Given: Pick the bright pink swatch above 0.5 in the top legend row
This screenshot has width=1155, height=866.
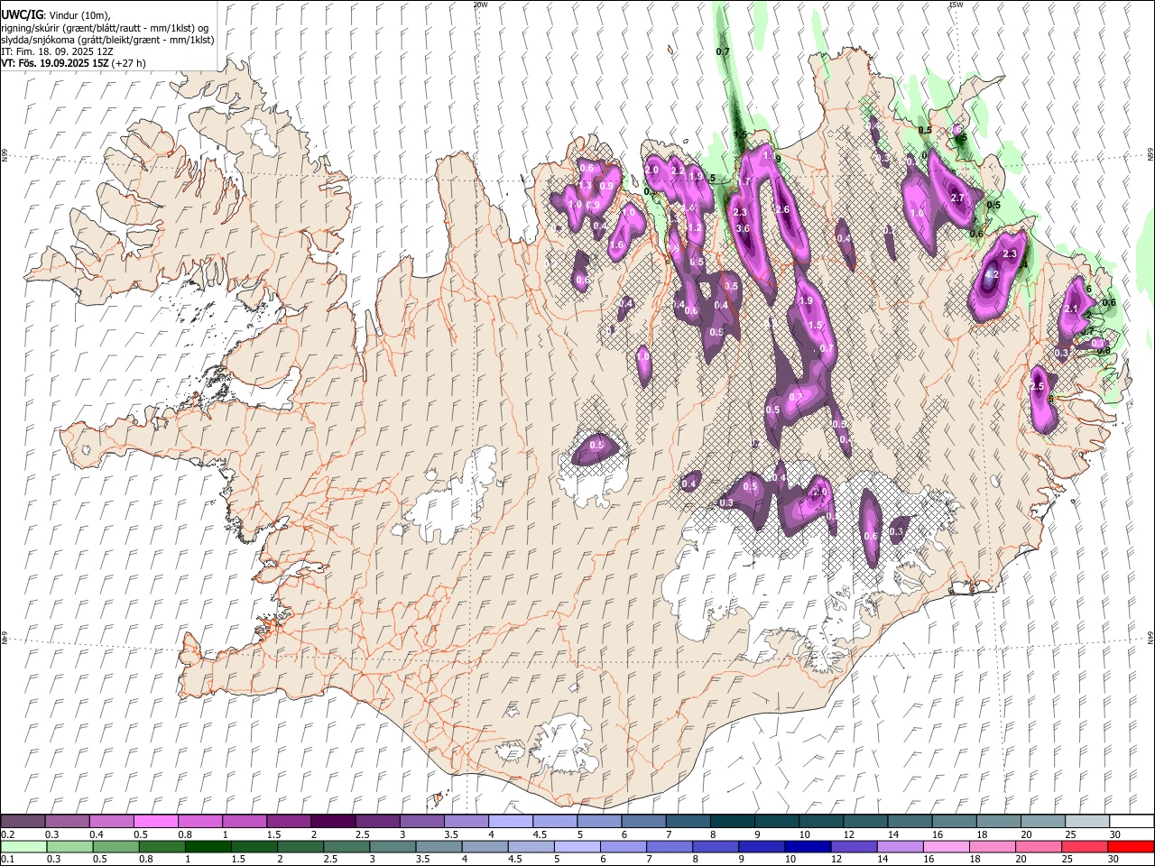Looking at the screenshot, I should click(155, 822).
